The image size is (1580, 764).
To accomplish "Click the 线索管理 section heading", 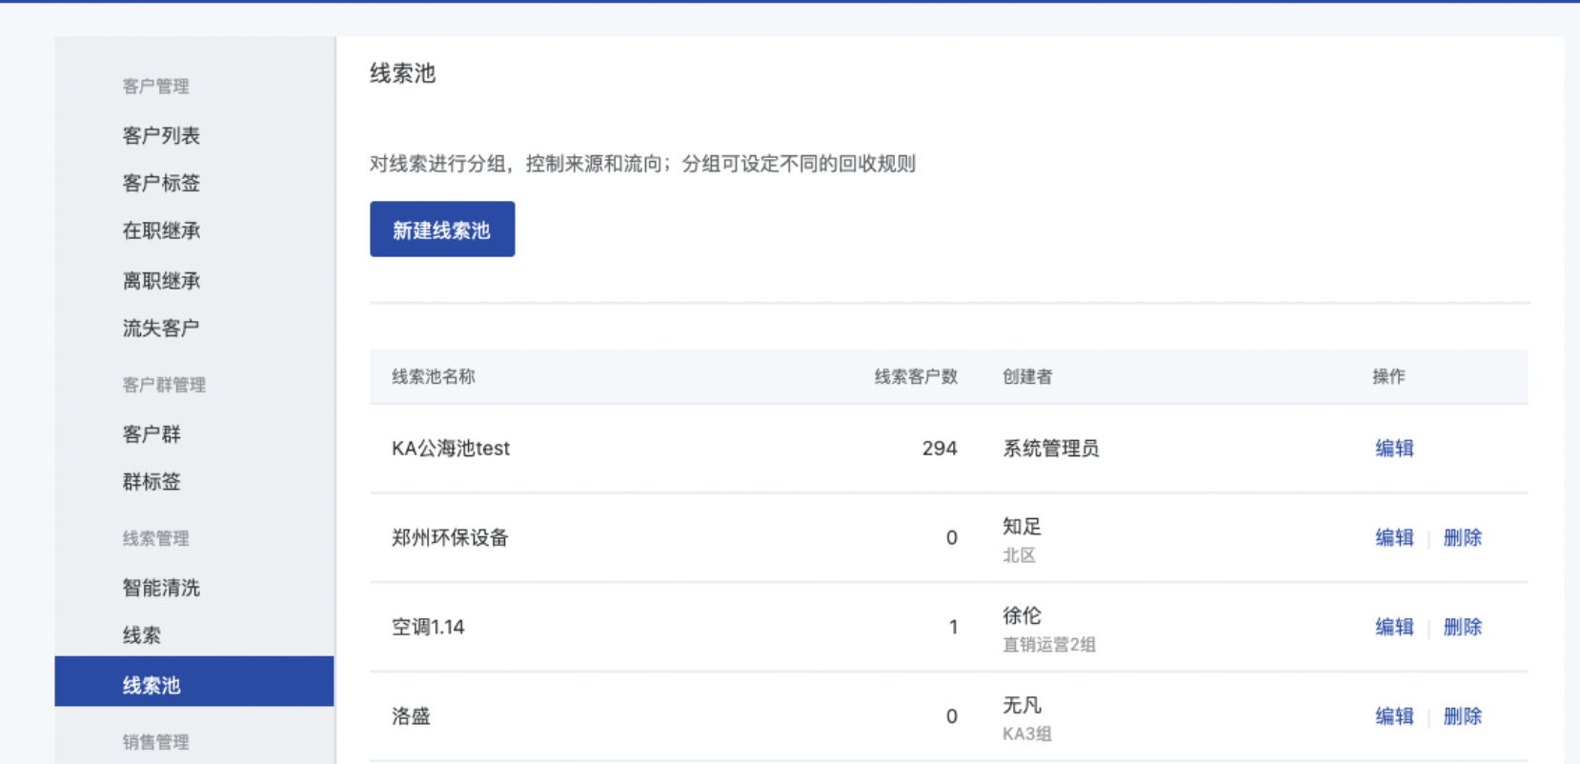I will click(x=155, y=538).
